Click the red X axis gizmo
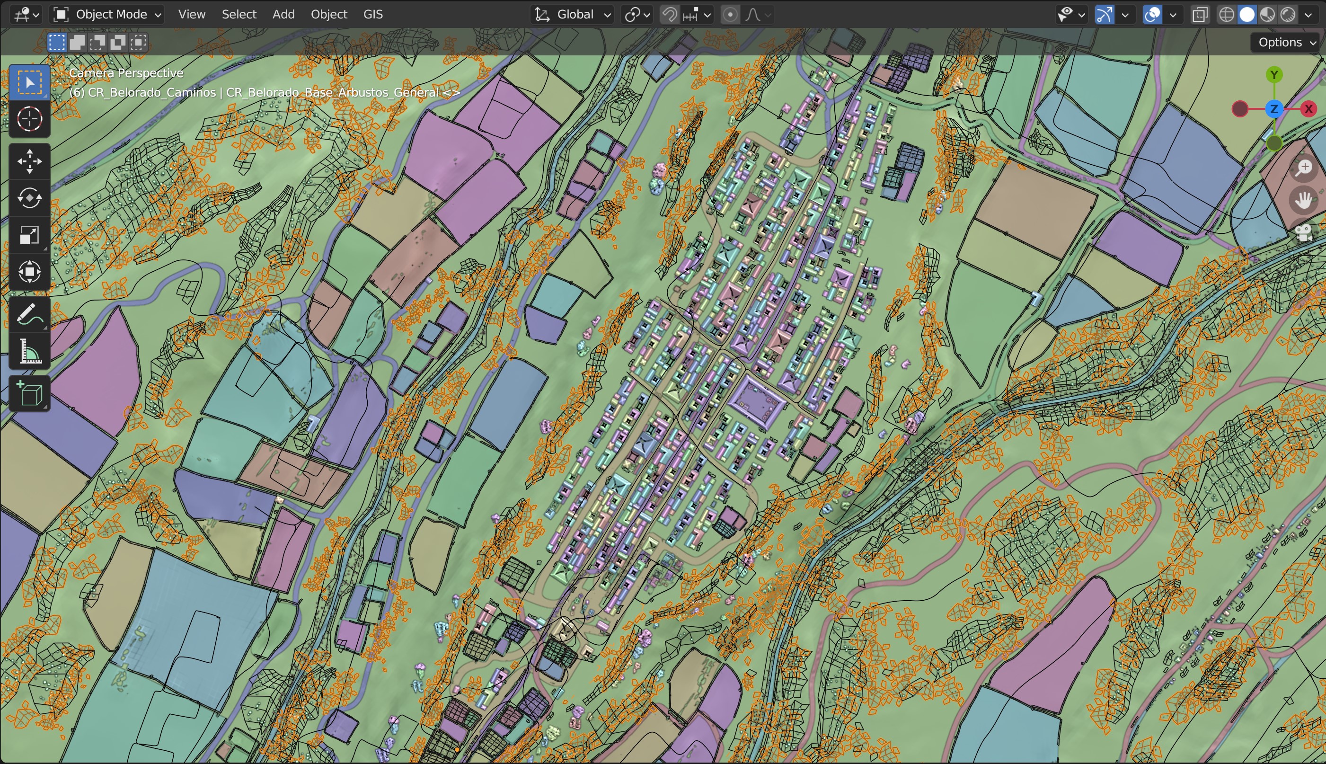 1308,109
